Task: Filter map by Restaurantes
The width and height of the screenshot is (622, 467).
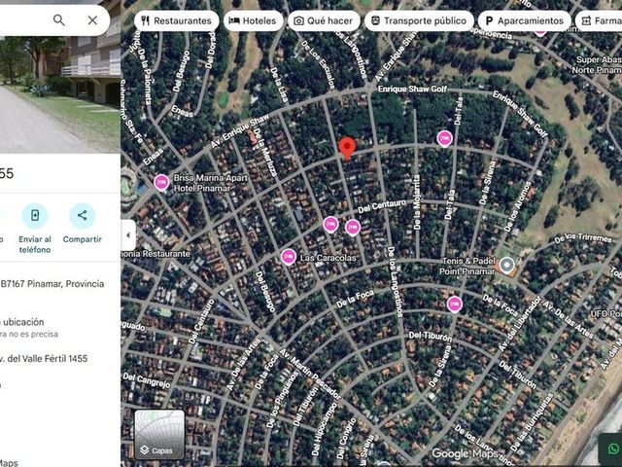Action: tap(177, 20)
